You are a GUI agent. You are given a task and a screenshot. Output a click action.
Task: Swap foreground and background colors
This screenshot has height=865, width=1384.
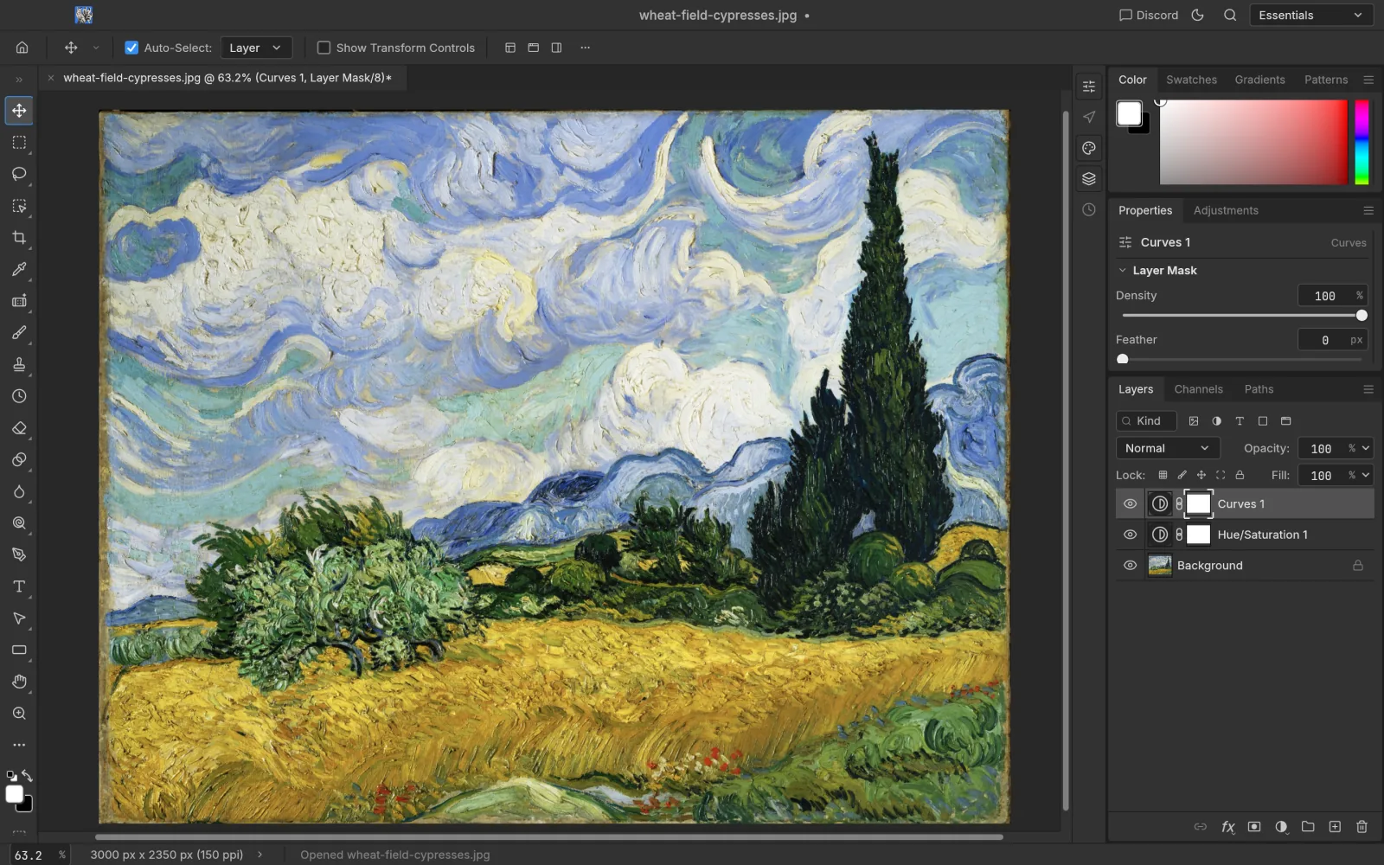click(28, 776)
